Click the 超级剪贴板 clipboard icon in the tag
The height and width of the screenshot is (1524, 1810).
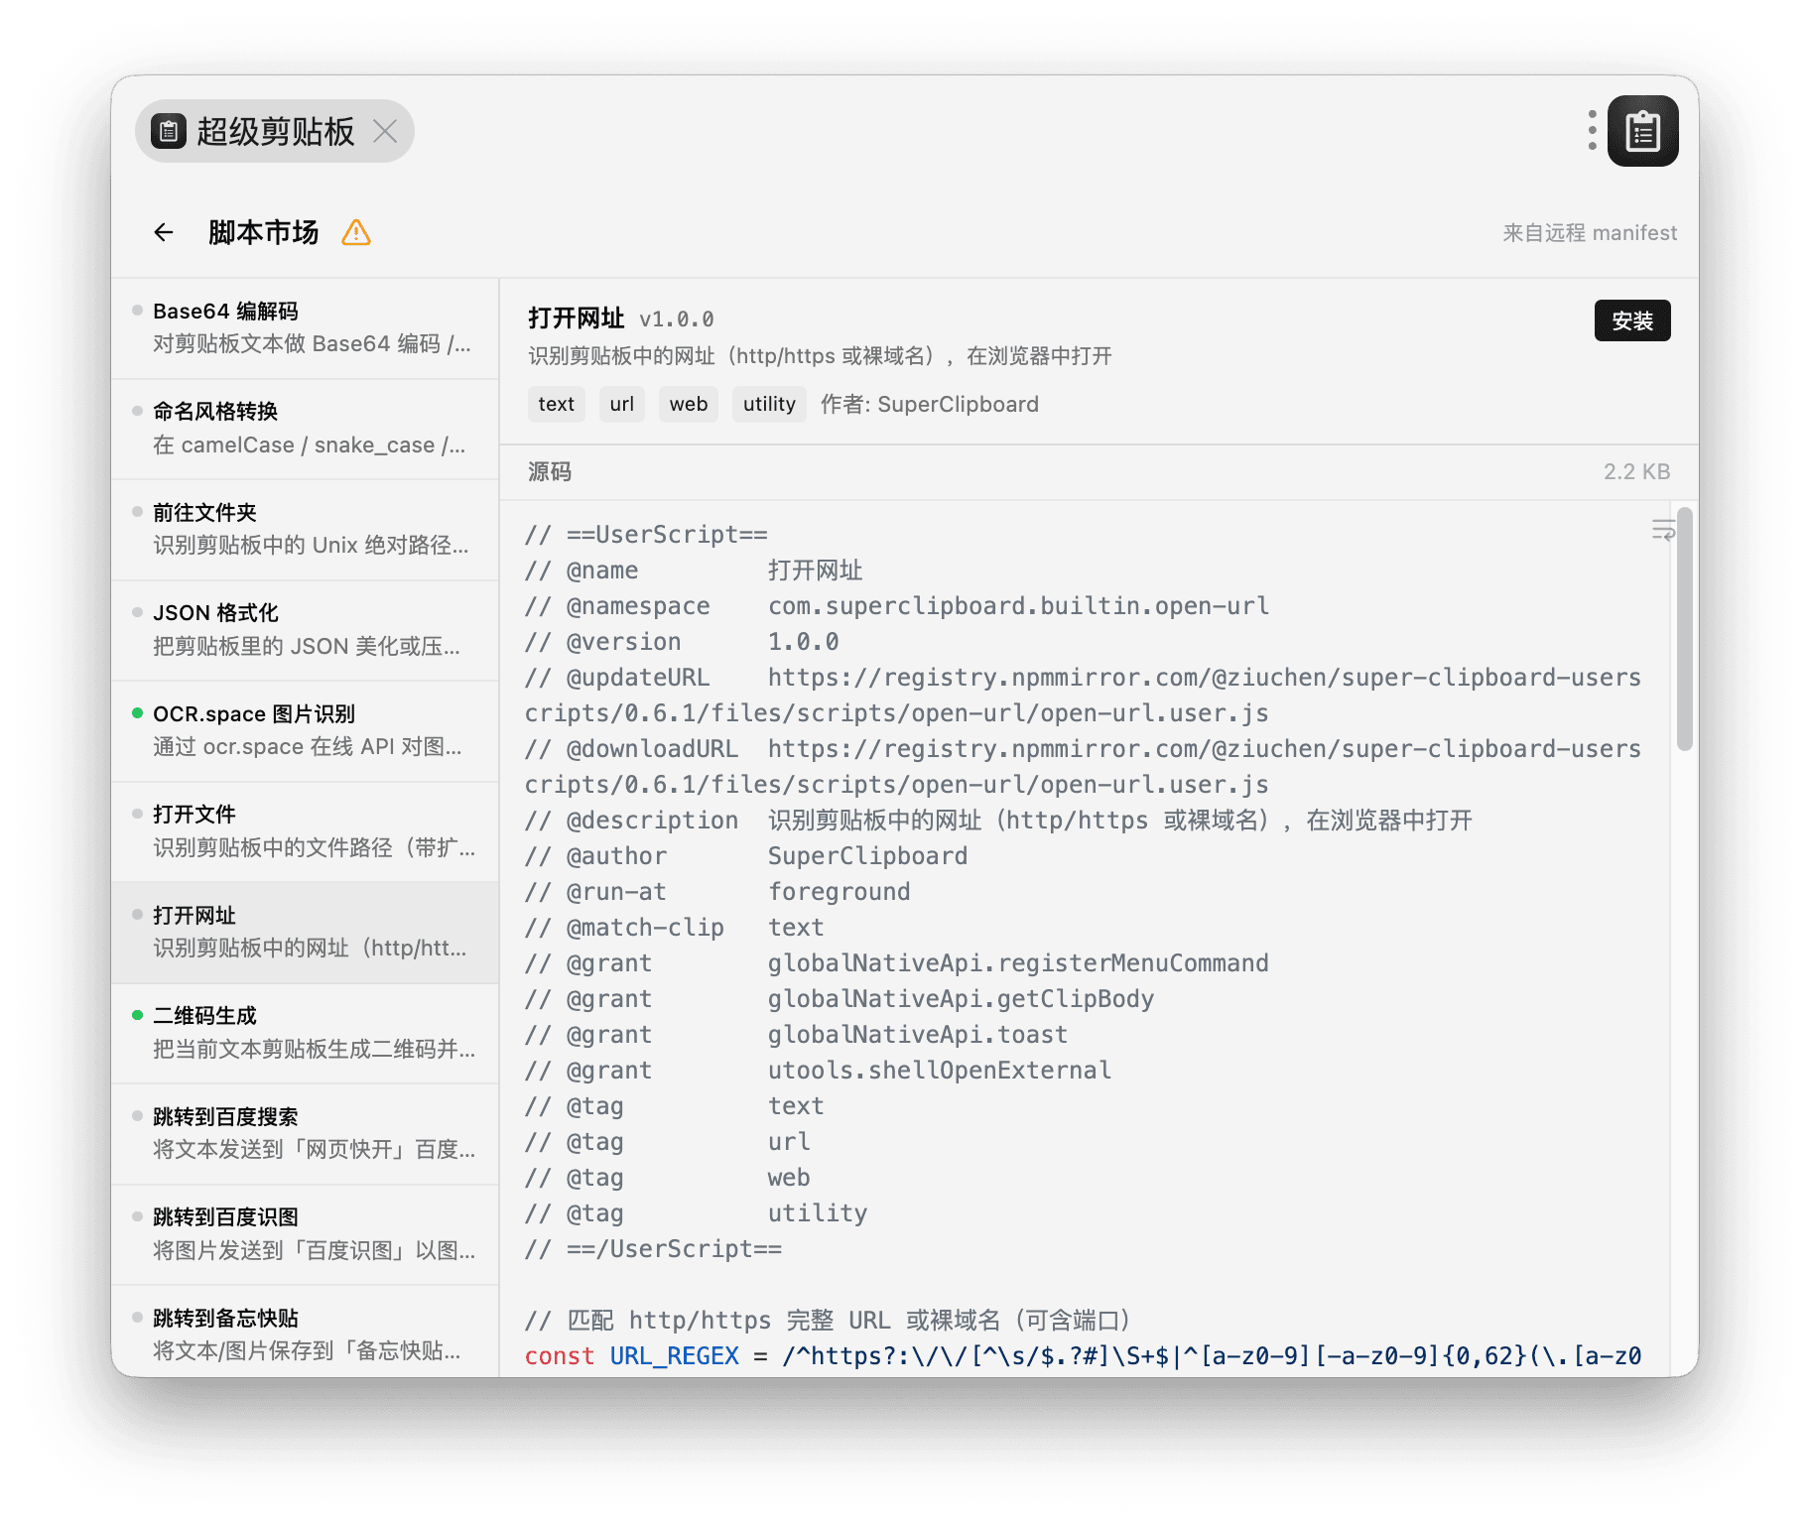[169, 131]
